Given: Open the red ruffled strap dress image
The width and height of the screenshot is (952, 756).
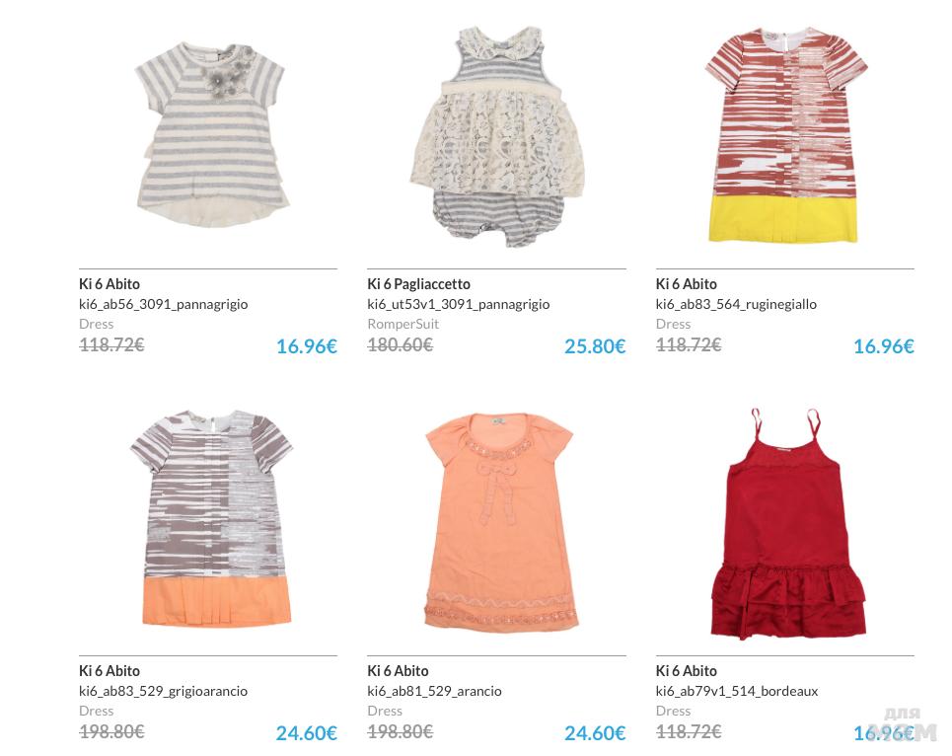Looking at the screenshot, I should click(x=788, y=523).
